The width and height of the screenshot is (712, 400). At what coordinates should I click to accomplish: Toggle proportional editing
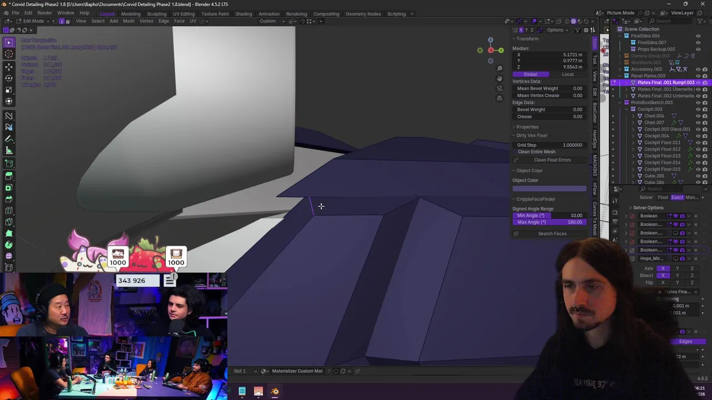click(321, 21)
